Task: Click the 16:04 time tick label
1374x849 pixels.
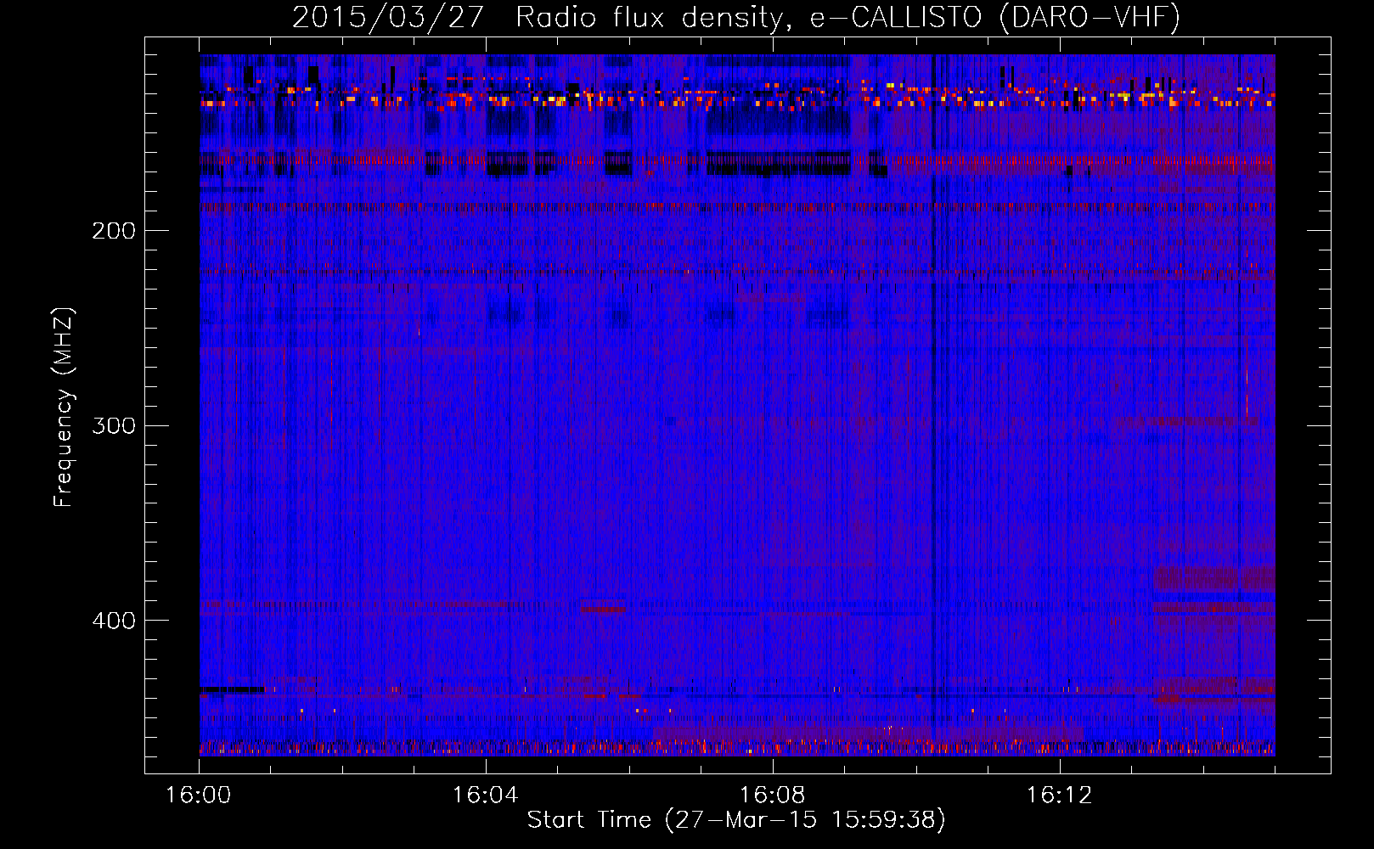Action: pyautogui.click(x=485, y=796)
